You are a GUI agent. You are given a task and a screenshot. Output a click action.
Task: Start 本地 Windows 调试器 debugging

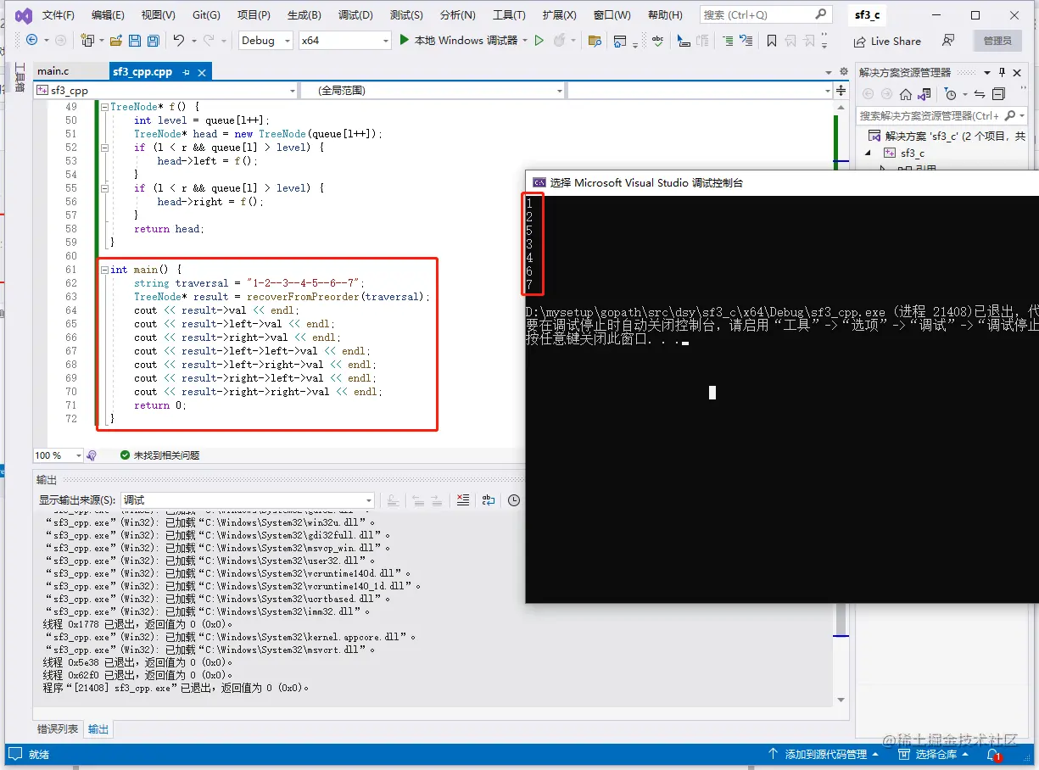[x=458, y=40]
